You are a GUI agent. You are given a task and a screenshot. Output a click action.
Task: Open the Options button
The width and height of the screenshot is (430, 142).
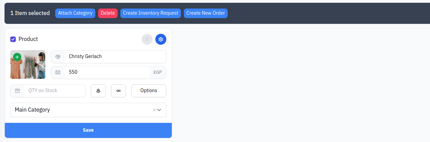[149, 91]
